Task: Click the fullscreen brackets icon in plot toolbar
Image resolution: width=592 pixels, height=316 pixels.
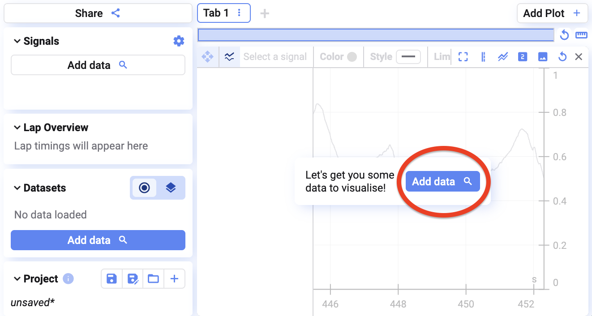Action: point(463,57)
